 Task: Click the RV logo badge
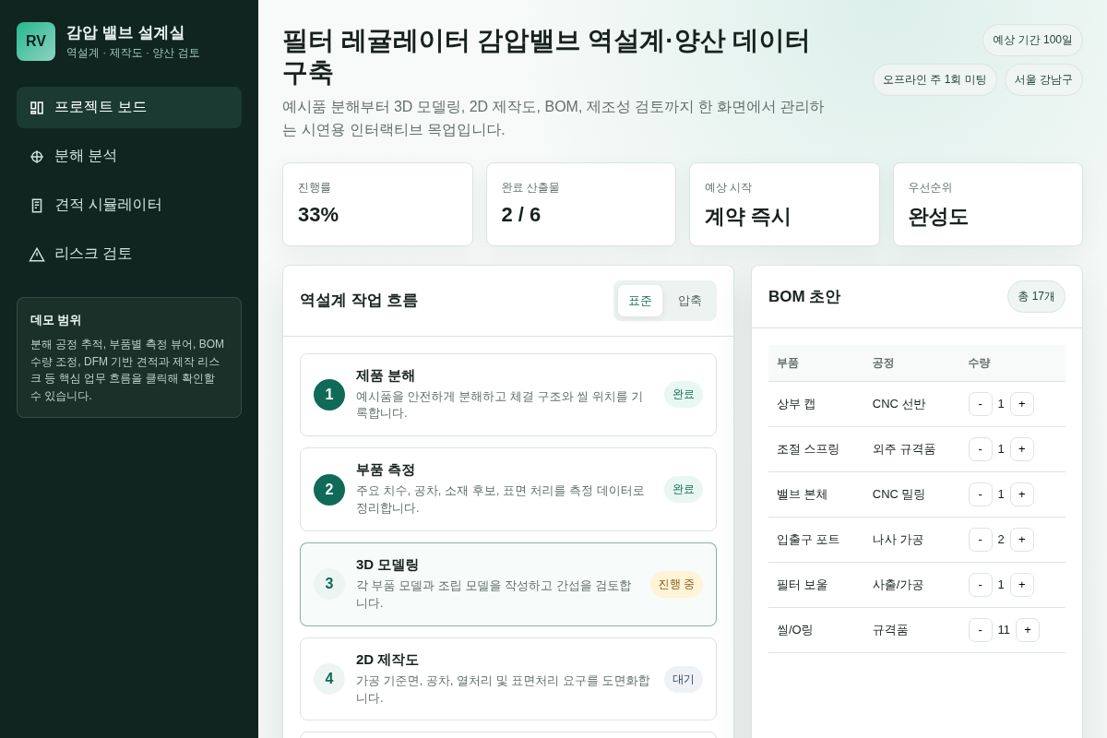36,42
